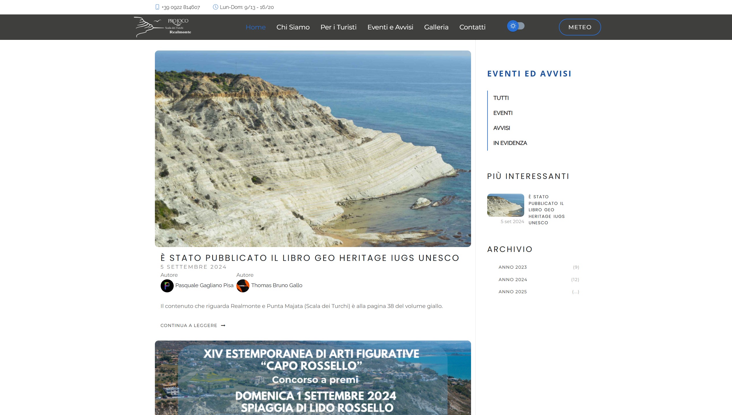Open the Scala dei Turchi sidebar thumbnail

(x=505, y=205)
